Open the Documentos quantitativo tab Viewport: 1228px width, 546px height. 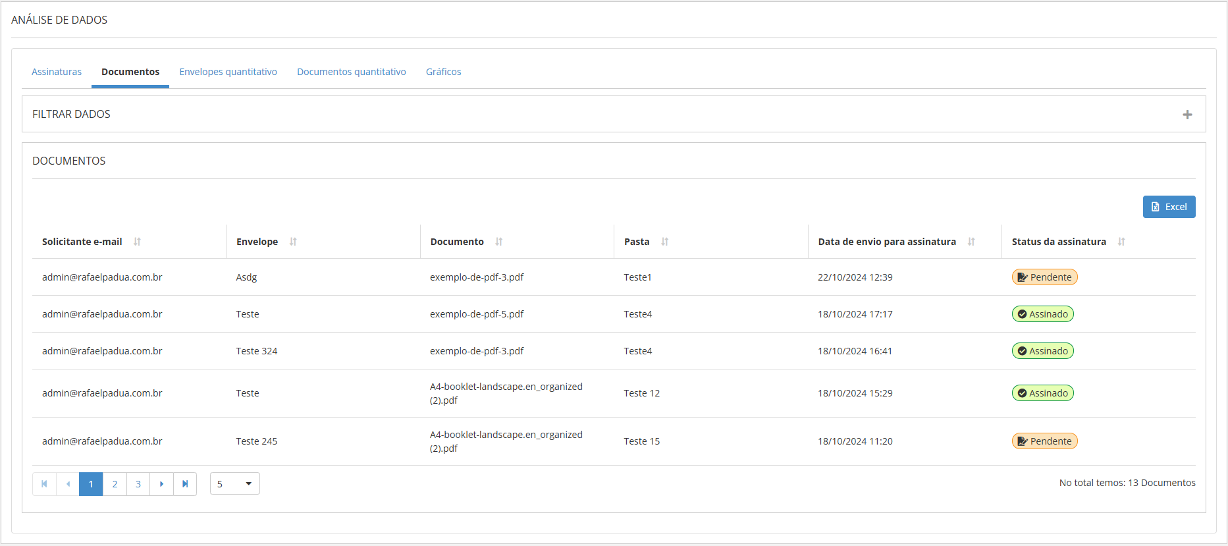(351, 72)
